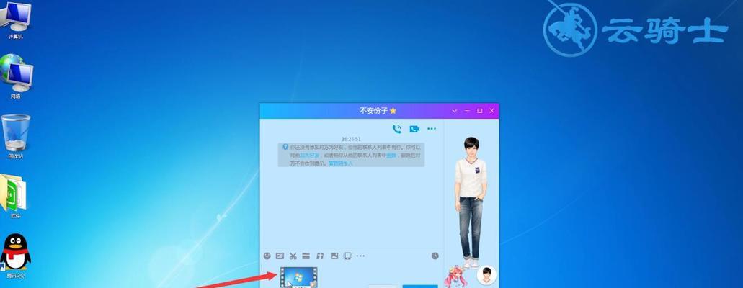The width and height of the screenshot is (743, 288).
Task: Select the 回收站 recycle bin icon
Action: tap(15, 136)
